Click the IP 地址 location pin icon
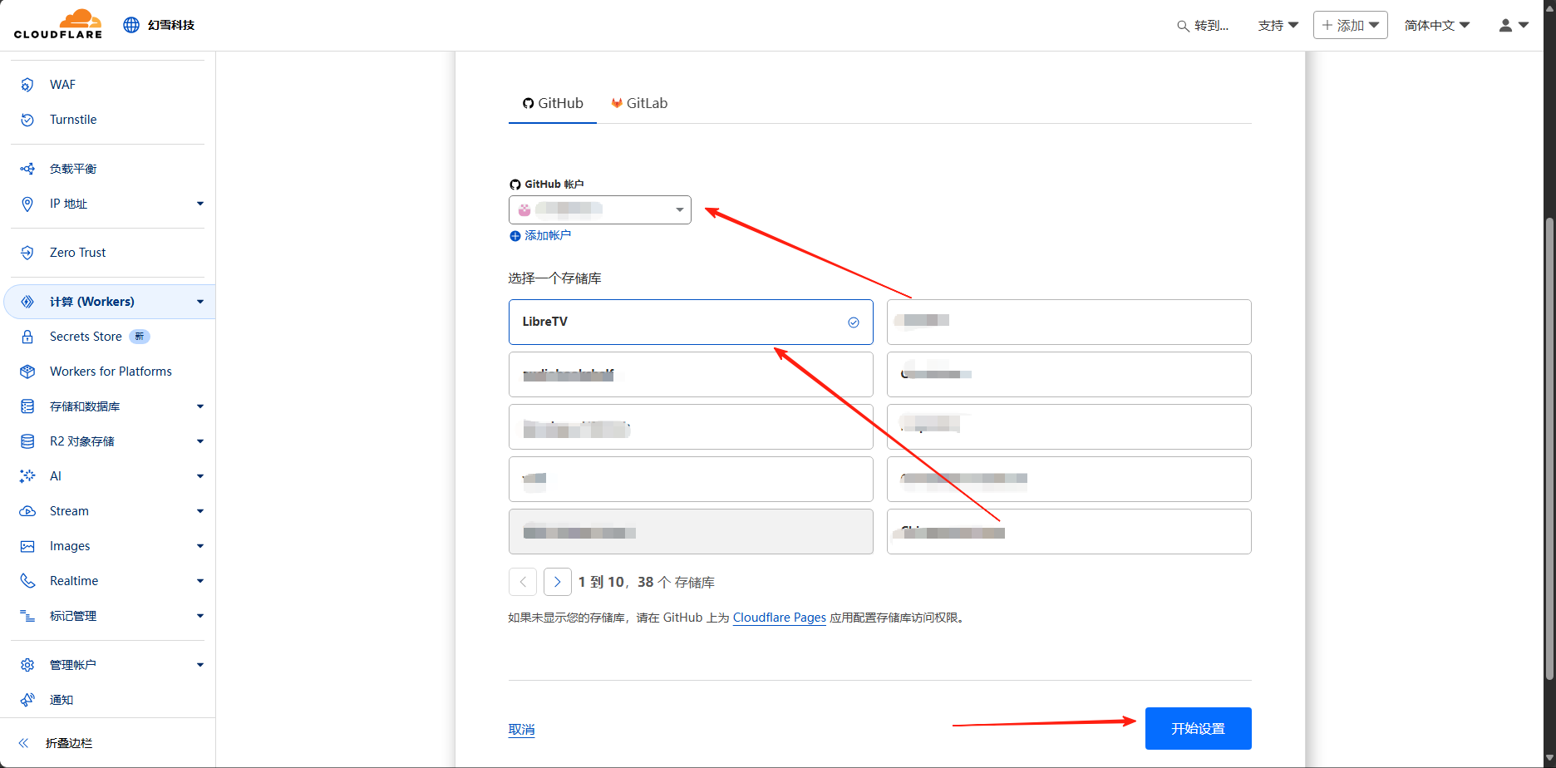The width and height of the screenshot is (1556, 768). click(x=27, y=204)
